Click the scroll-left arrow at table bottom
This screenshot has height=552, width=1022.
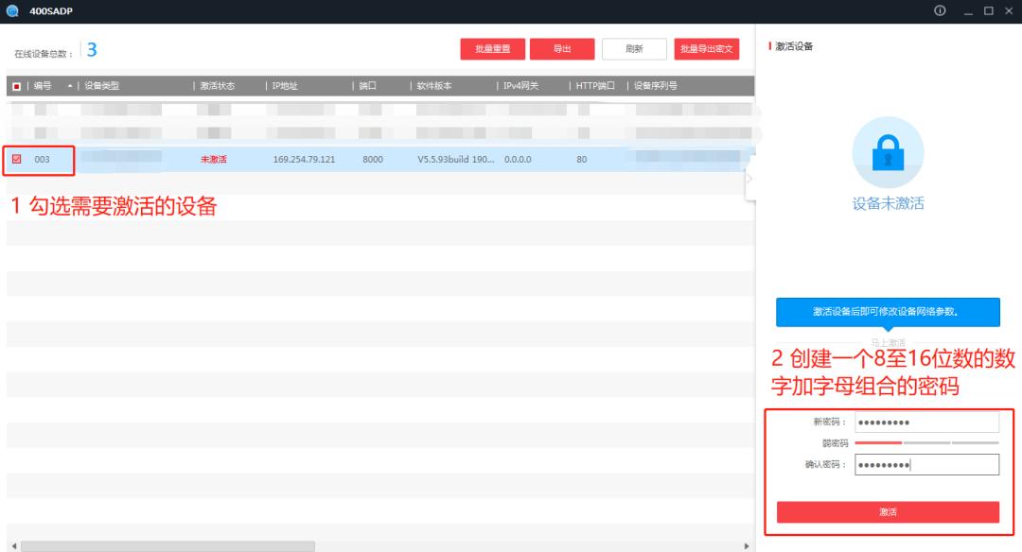12,546
